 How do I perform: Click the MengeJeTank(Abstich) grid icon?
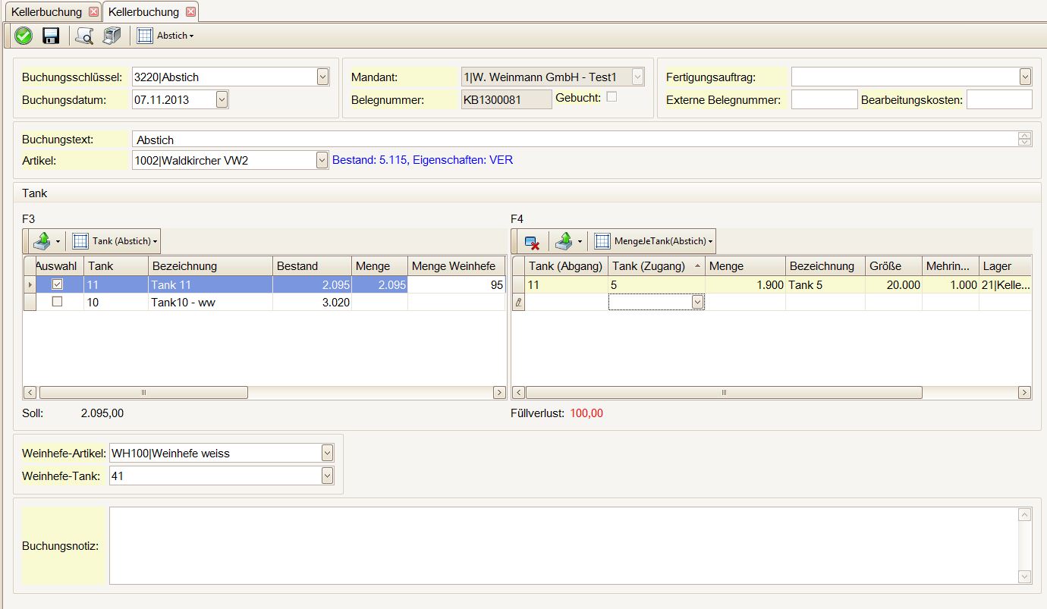[602, 241]
